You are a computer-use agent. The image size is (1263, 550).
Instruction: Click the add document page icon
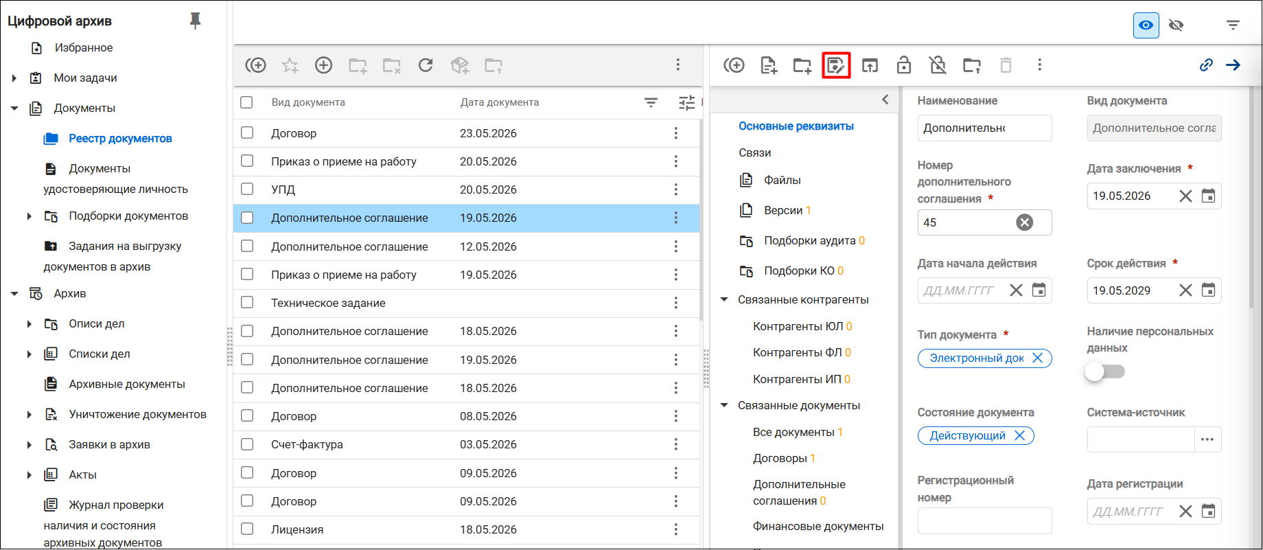tap(768, 65)
